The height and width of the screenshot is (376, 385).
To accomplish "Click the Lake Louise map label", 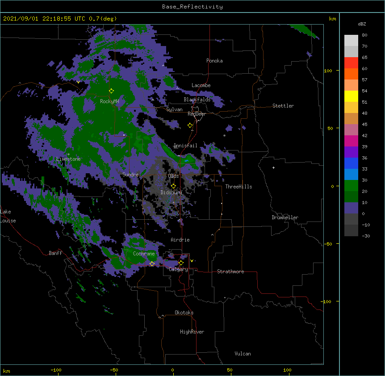I will 8,216.
